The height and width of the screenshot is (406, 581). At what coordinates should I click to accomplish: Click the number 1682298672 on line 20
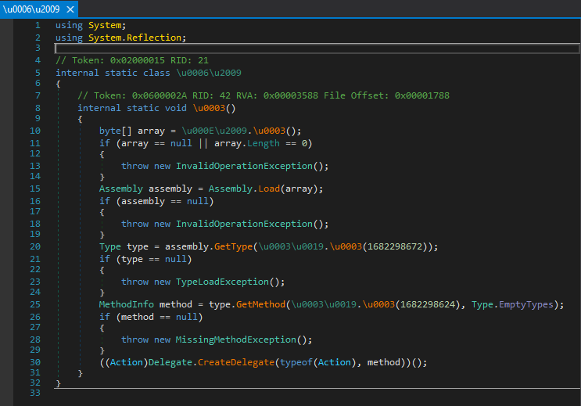(x=395, y=246)
